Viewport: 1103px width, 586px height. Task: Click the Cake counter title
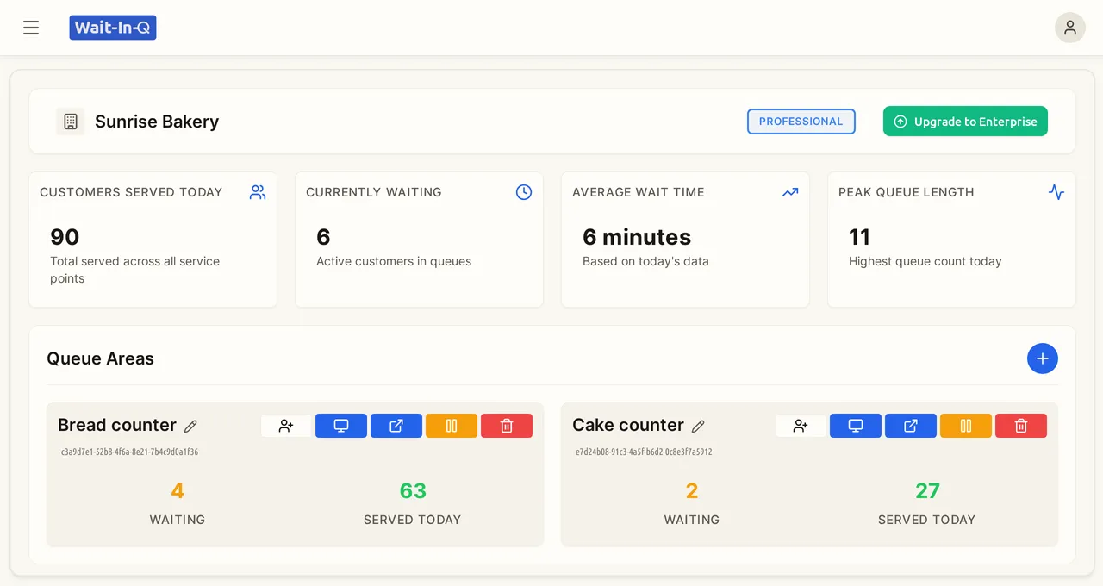pyautogui.click(x=628, y=425)
